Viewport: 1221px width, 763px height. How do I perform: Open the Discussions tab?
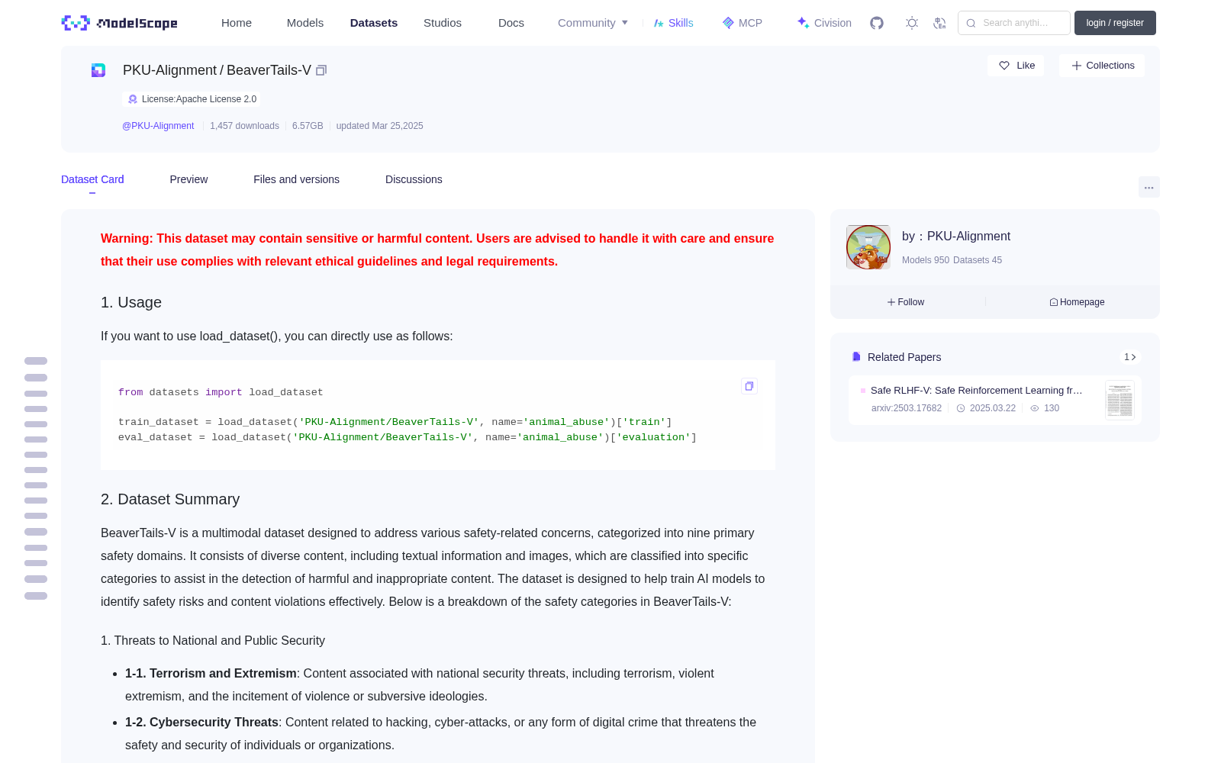[414, 179]
